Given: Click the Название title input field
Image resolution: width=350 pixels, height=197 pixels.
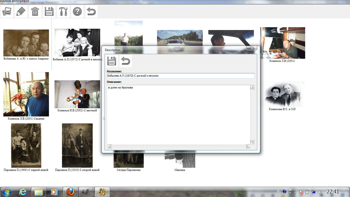Looking at the screenshot, I should [x=181, y=76].
